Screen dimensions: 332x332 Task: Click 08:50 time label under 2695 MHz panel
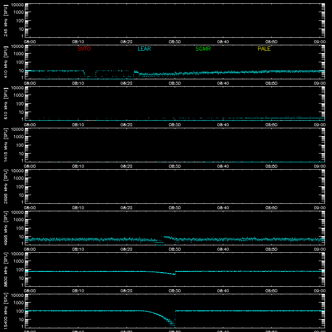[271, 208]
